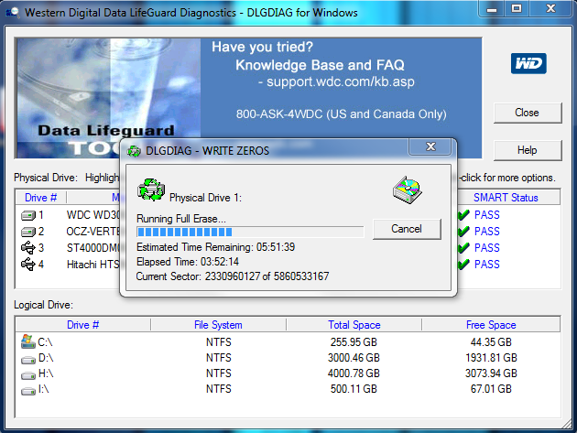The height and width of the screenshot is (433, 577).
Task: Click green checkmark for drive 2 SMART
Action: tap(463, 232)
